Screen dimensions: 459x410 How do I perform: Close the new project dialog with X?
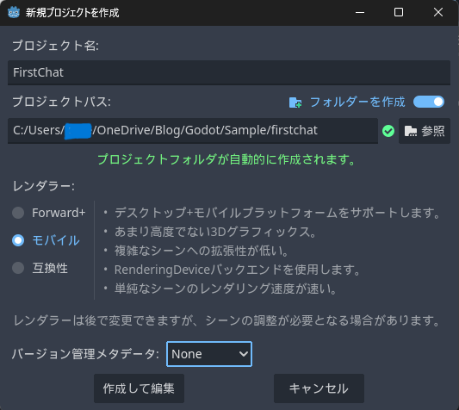point(438,12)
